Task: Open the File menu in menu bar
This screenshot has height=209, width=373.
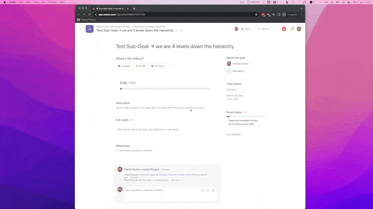Action: tap(21, 2)
